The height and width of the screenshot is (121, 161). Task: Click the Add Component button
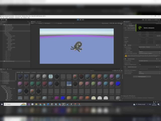(142, 77)
